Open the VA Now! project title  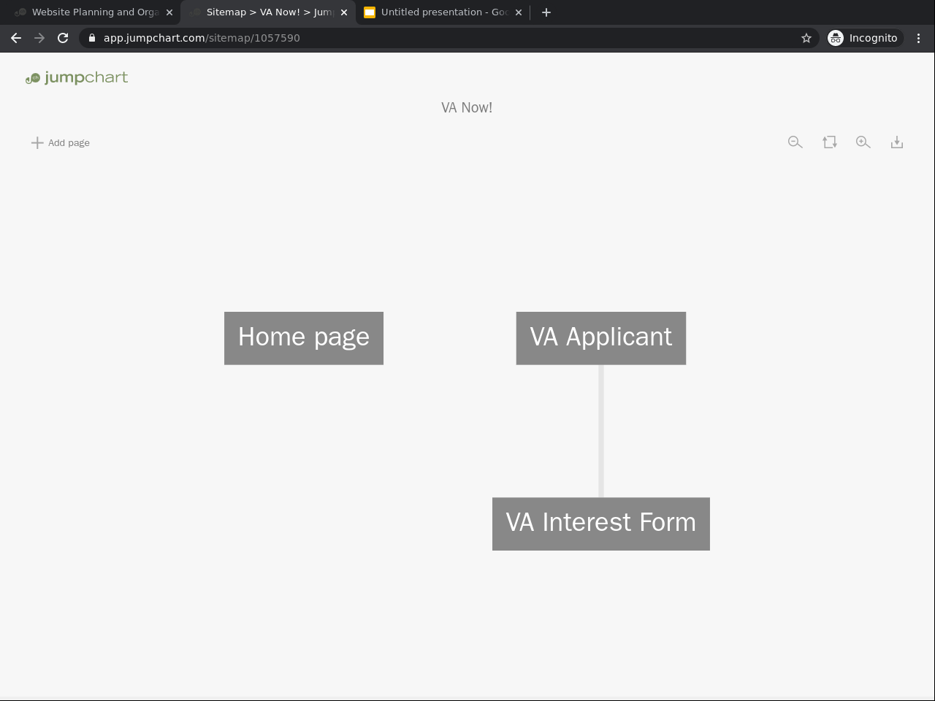click(x=467, y=107)
